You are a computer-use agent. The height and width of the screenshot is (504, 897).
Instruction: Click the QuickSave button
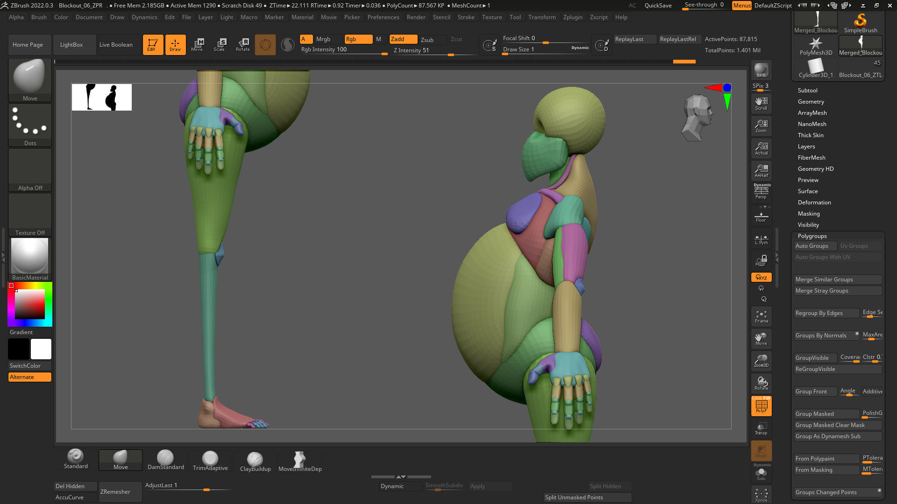click(x=658, y=6)
